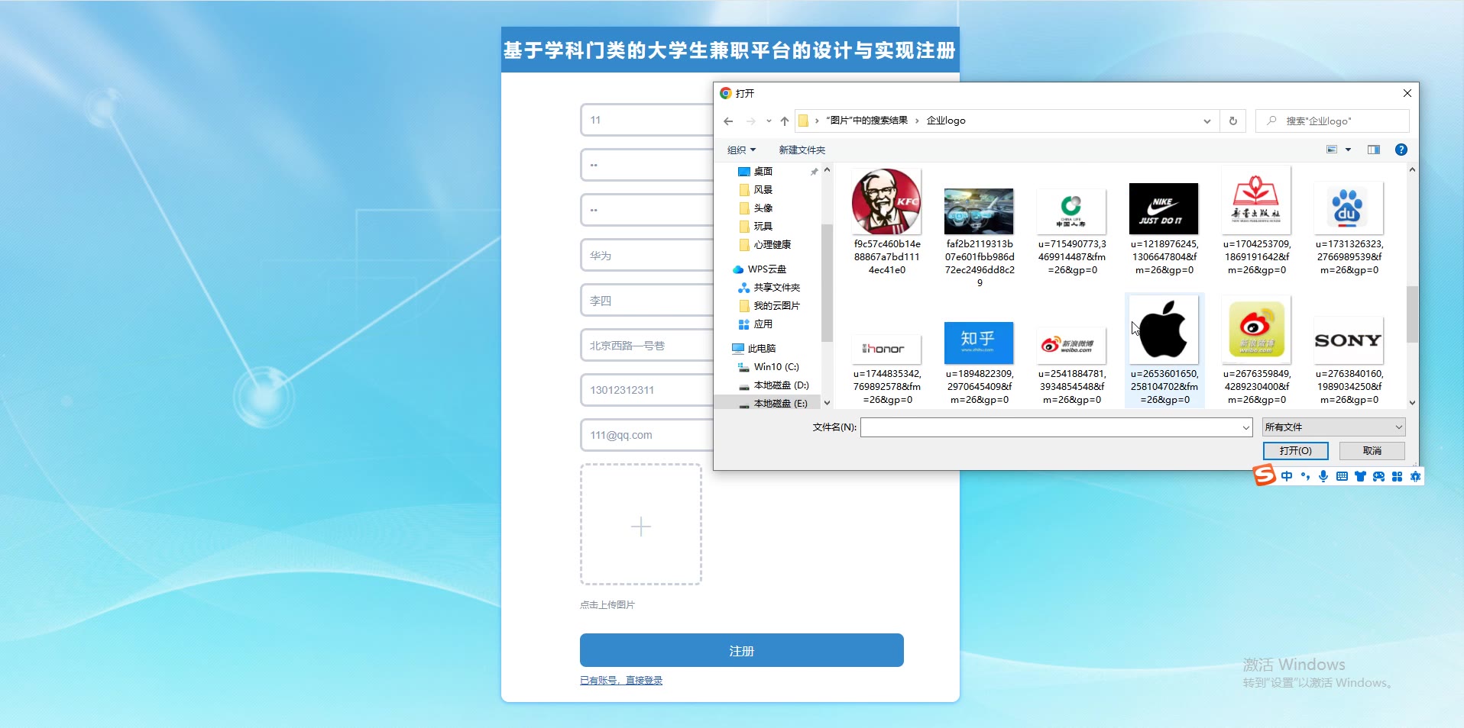1464x728 pixels.
Task: Open the 已有账号，直接登录 link
Action: click(621, 681)
